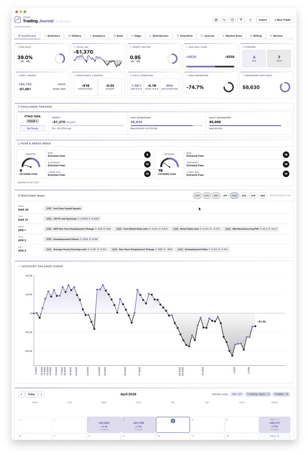This screenshot has width=308, height=455.
Task: Click the Unemployment Claims news event
Action: click(x=72, y=239)
